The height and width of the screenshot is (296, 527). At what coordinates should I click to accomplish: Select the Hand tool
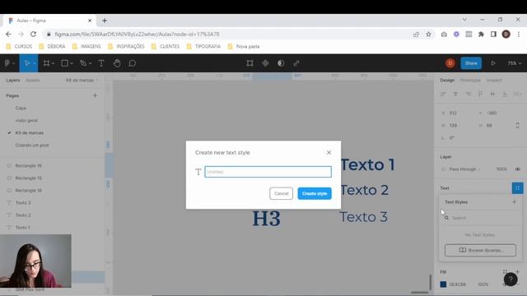[117, 63]
